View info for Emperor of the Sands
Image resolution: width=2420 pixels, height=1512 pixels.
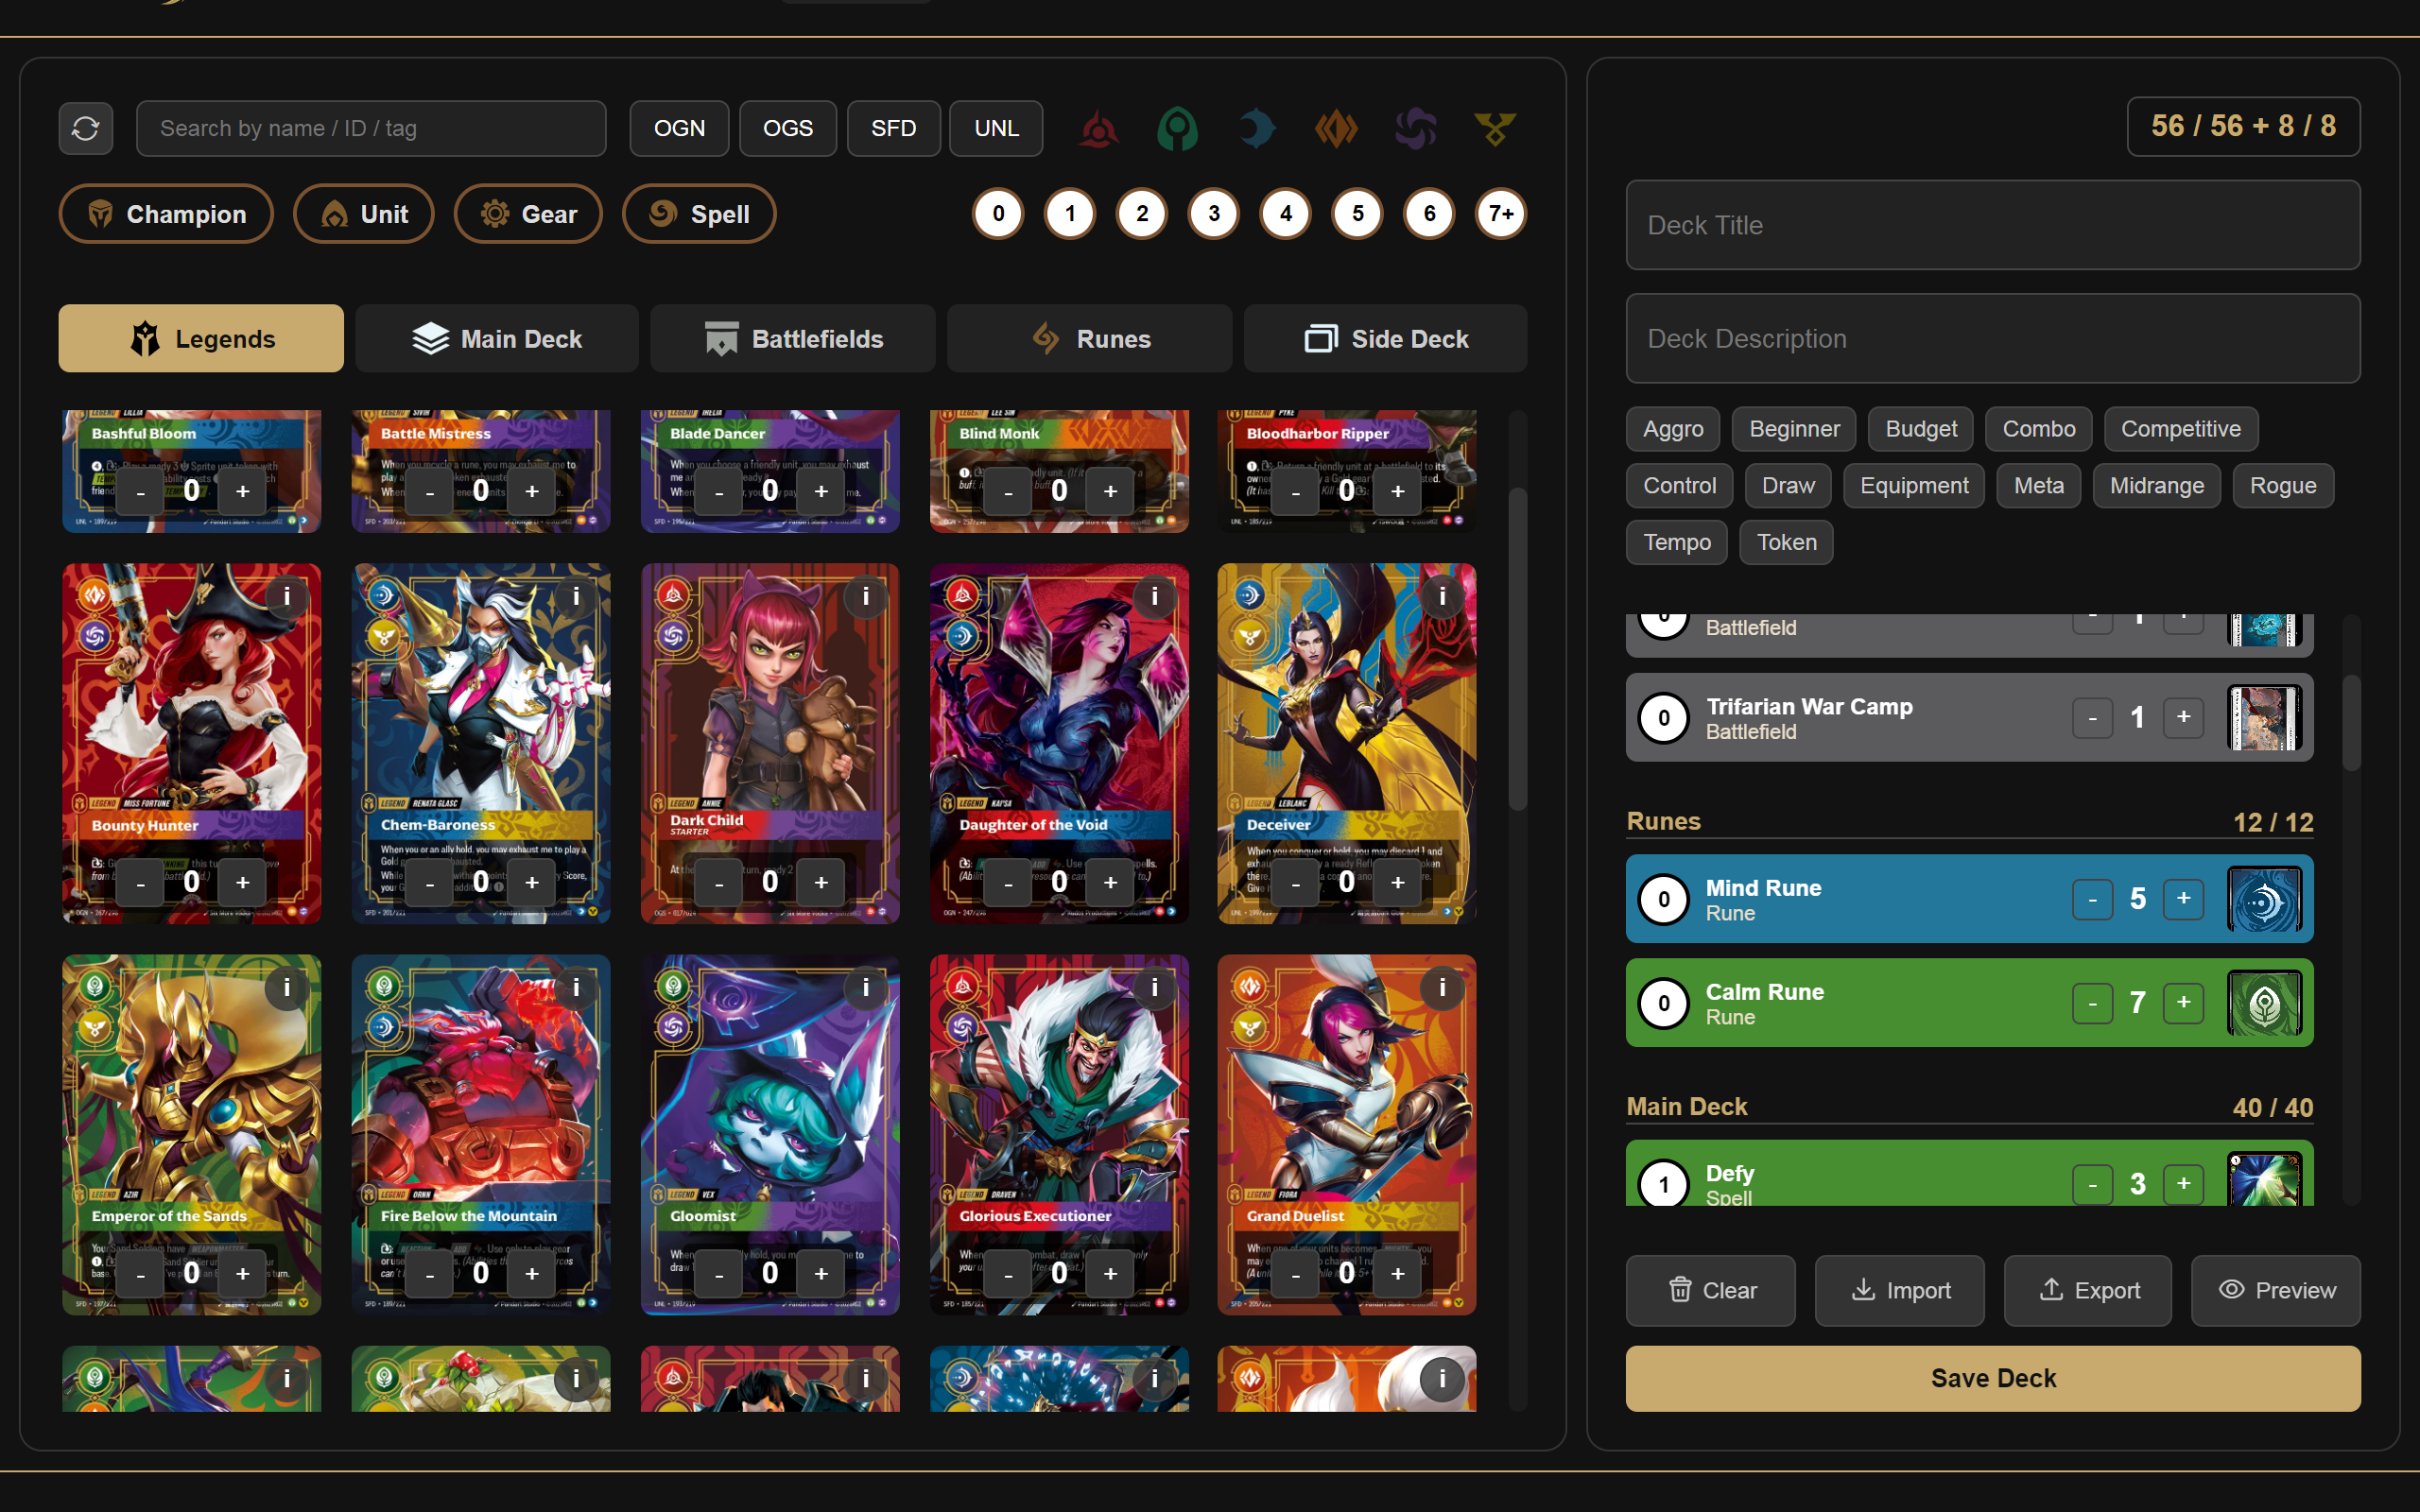(x=287, y=988)
